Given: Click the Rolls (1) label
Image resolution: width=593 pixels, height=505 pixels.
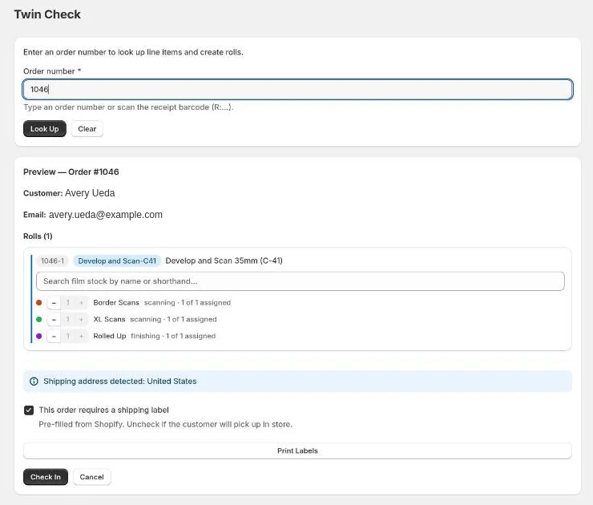Looking at the screenshot, I should (38, 236).
